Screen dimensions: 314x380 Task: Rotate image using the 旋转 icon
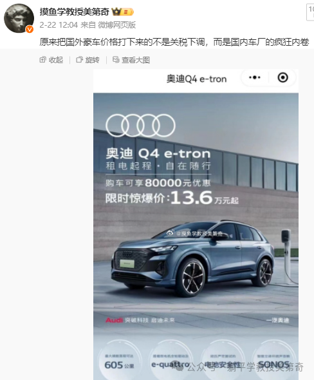coord(79,60)
